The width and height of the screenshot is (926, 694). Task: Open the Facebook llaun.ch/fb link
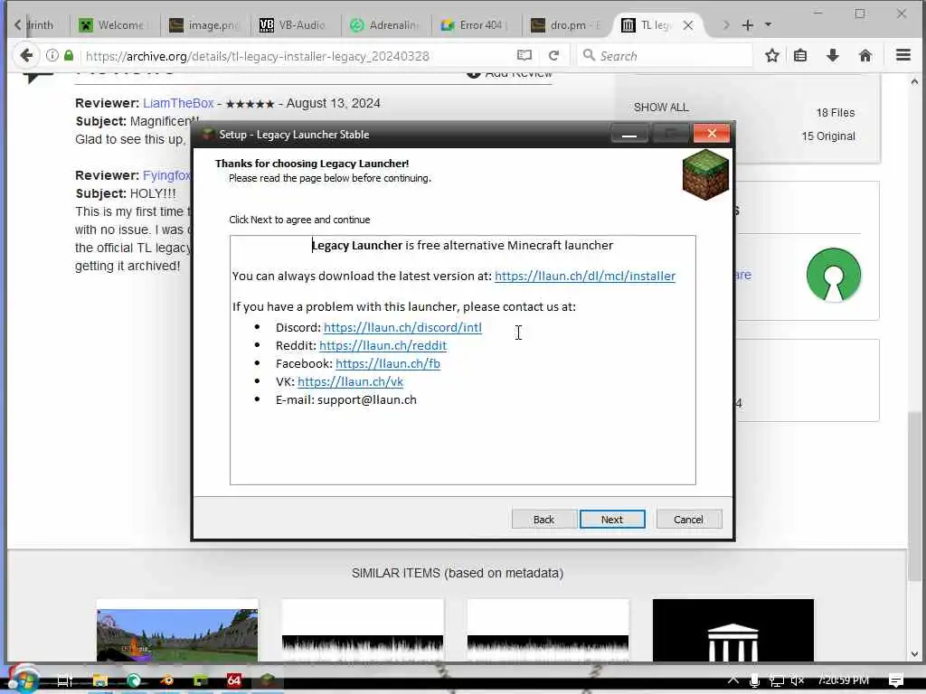(388, 364)
